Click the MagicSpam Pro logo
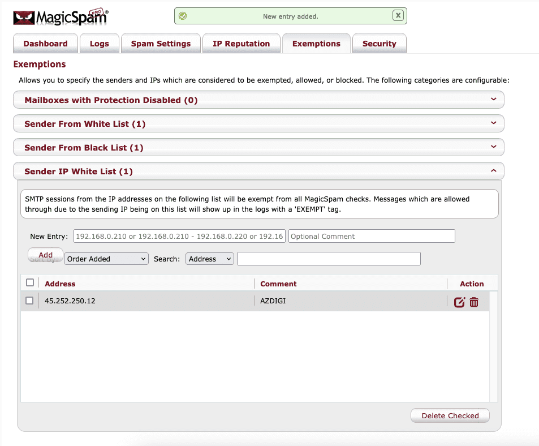Screen dimensions: 539x446 pyautogui.click(x=60, y=17)
